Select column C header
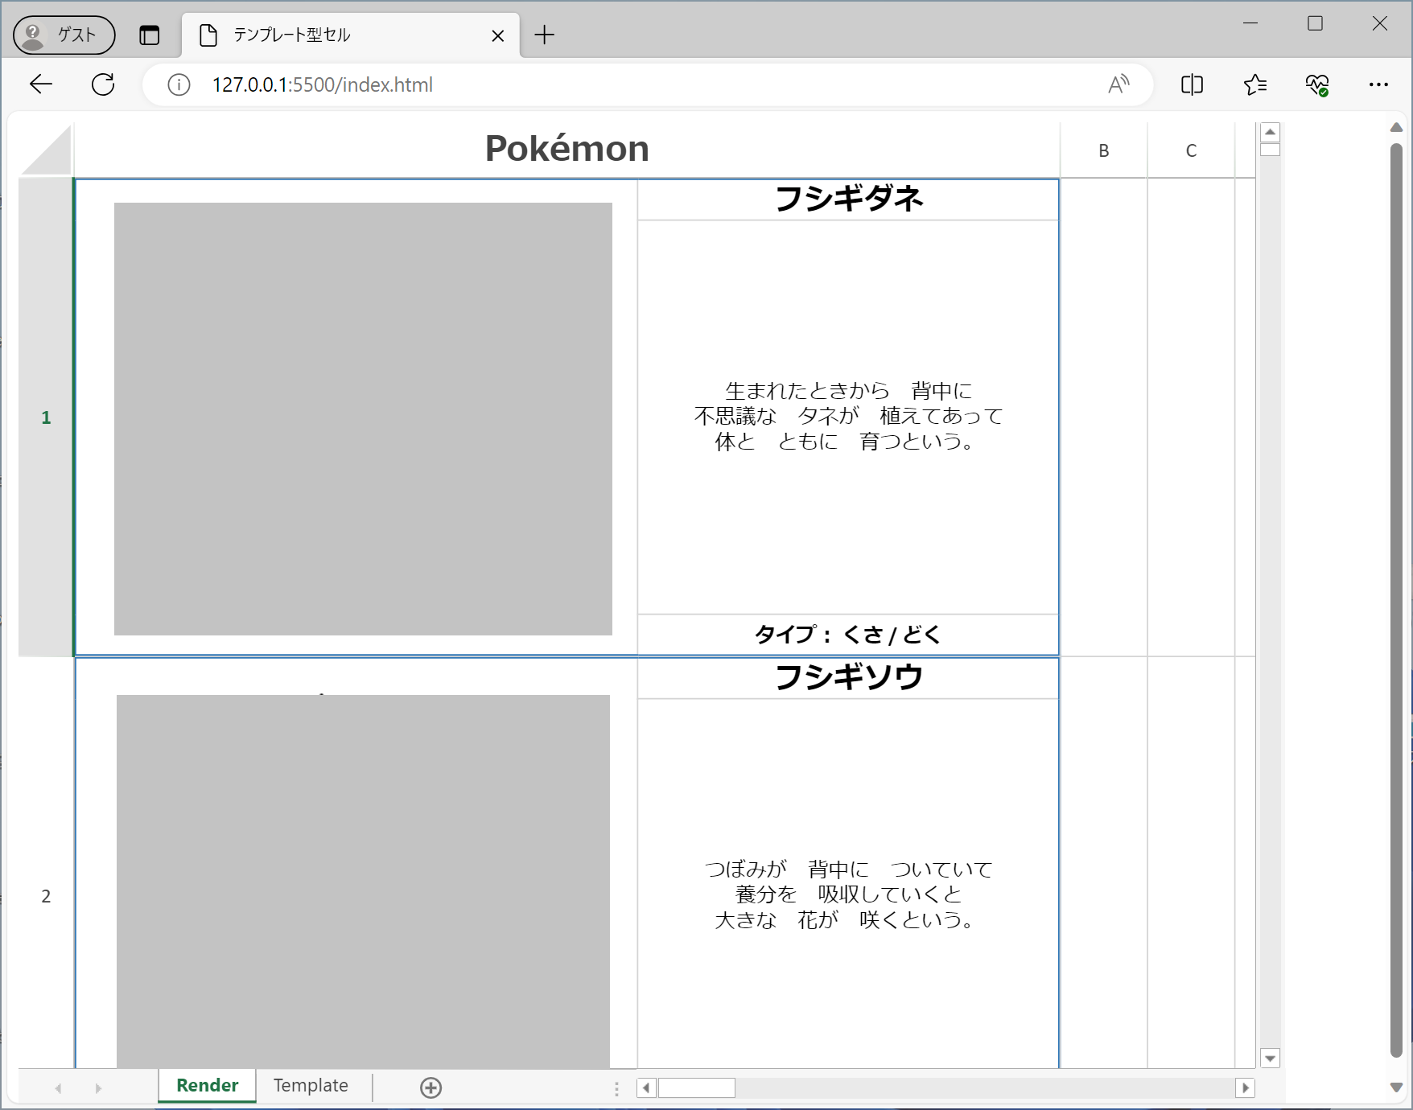Viewport: 1413px width, 1110px height. click(x=1191, y=150)
